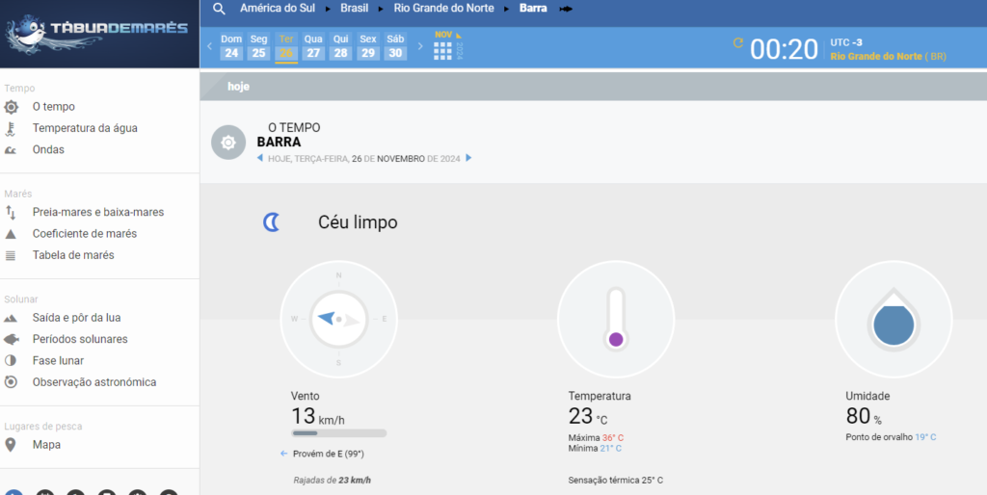Click the half-moon icon for Fase lunar

pyautogui.click(x=10, y=361)
